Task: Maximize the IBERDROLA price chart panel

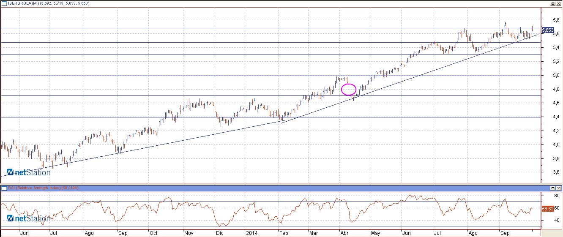Action: point(553,3)
